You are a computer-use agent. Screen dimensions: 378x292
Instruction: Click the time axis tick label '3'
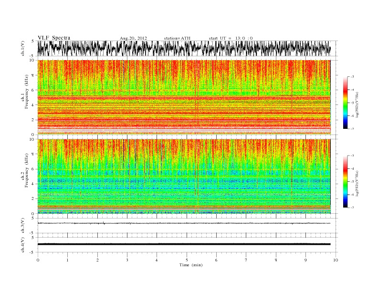click(127, 260)
